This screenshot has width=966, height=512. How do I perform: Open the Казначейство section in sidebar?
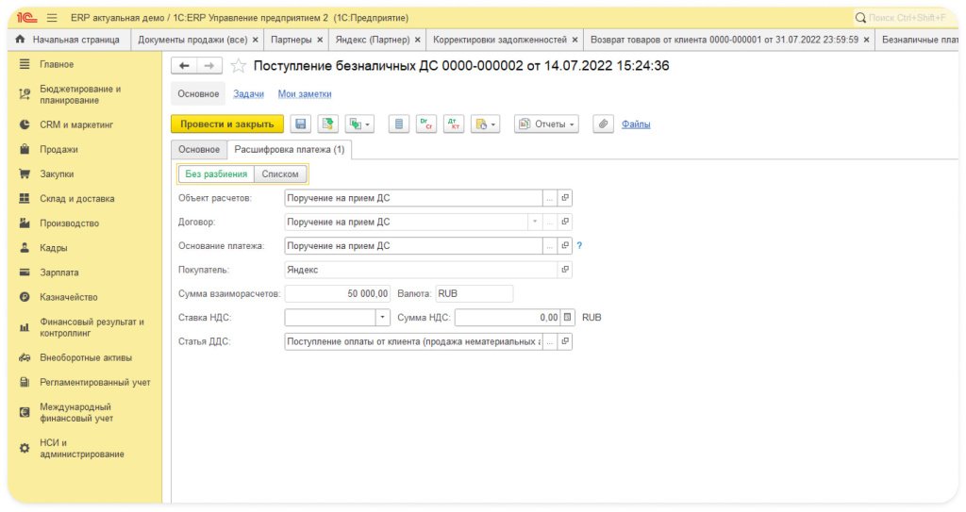(x=68, y=297)
